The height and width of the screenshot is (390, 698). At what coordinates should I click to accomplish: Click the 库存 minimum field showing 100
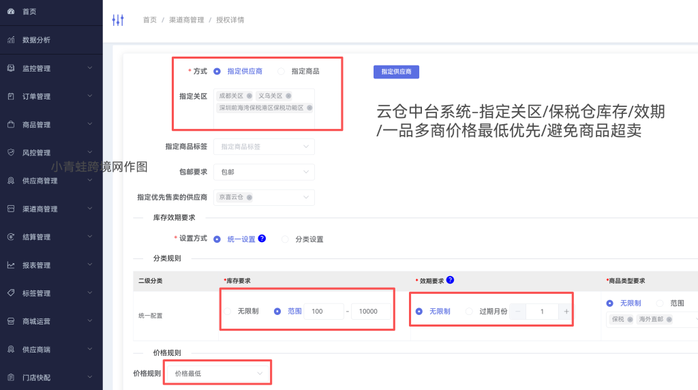coord(324,311)
